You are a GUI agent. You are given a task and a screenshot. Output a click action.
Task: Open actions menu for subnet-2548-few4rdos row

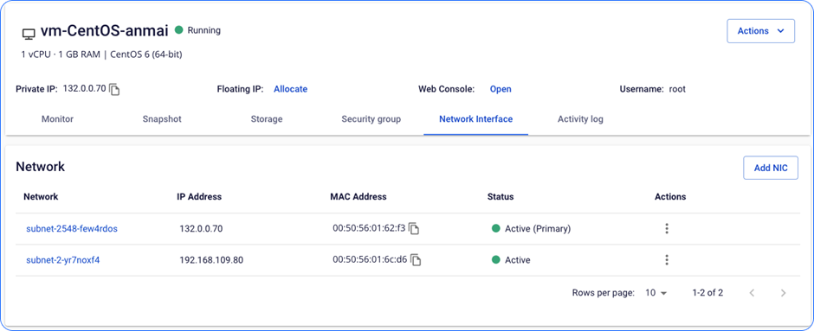[667, 228]
